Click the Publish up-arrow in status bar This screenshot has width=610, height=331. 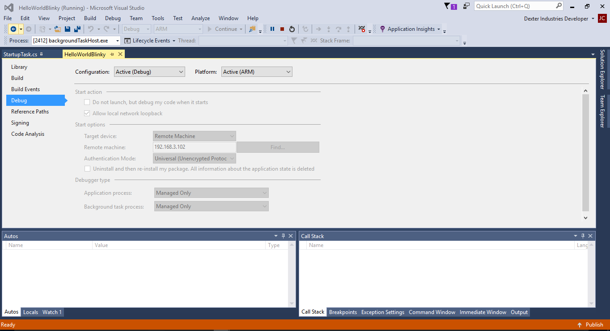pyautogui.click(x=580, y=325)
